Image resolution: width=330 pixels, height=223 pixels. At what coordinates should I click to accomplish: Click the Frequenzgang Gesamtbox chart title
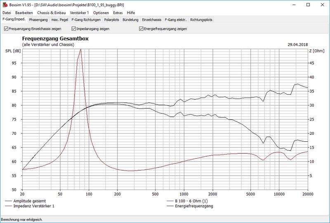[x=55, y=39]
